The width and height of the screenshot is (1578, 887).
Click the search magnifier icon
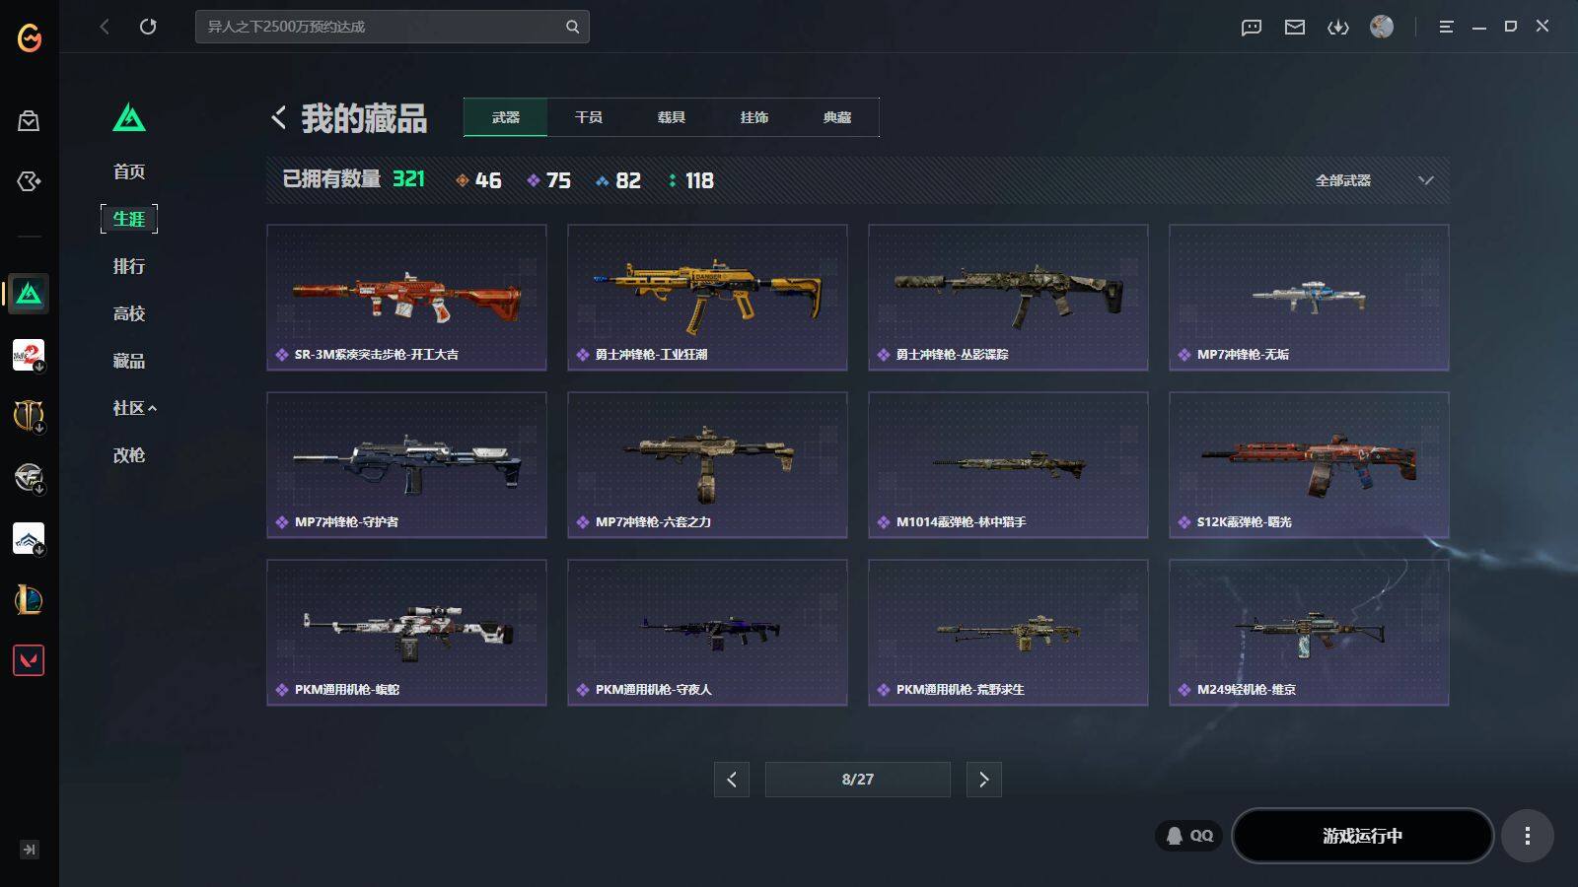point(572,27)
